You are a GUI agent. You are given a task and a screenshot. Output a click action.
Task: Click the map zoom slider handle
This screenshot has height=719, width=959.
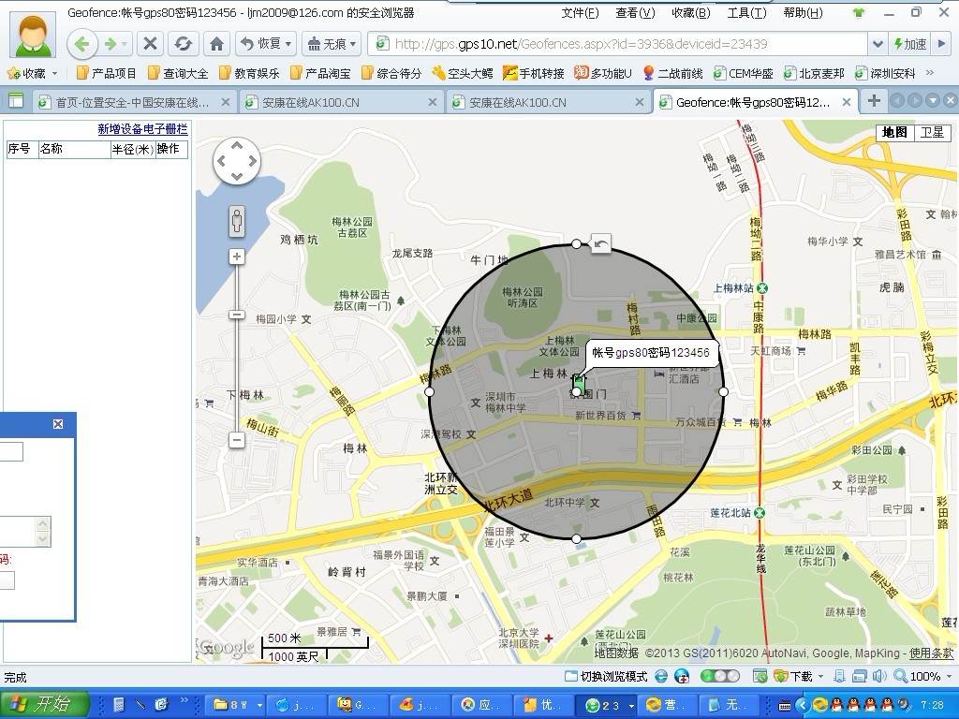237,315
